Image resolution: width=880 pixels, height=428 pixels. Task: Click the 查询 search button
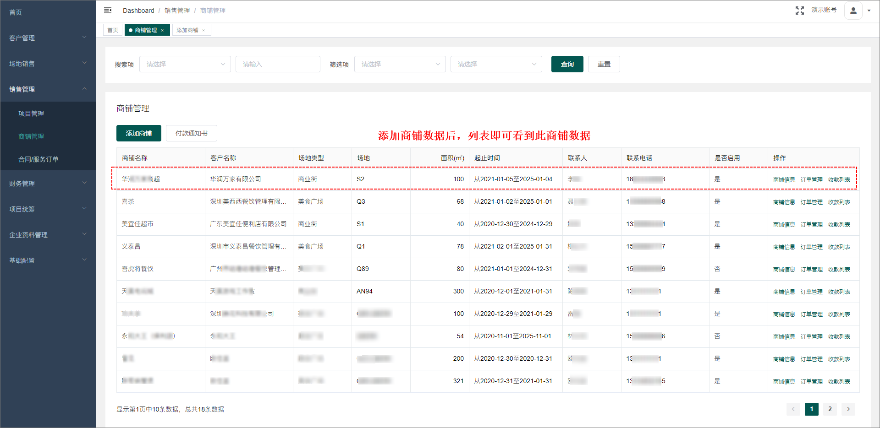click(x=567, y=64)
